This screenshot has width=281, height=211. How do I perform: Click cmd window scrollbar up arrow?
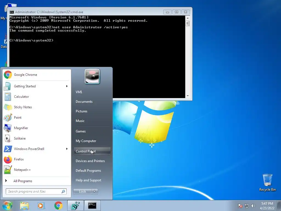[x=188, y=18]
